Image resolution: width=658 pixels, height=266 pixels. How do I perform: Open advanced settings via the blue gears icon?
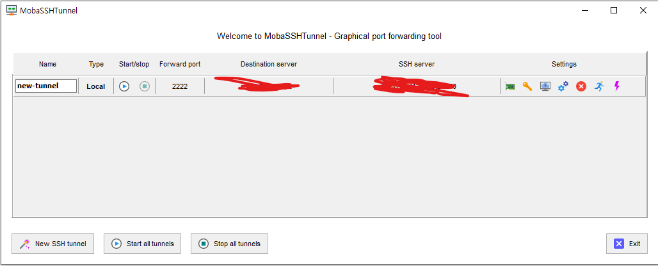pos(563,86)
